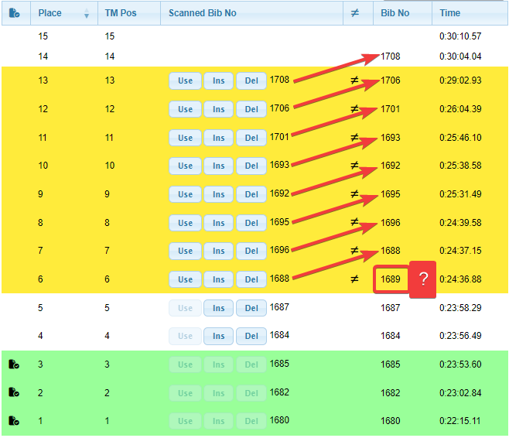Screen dimensions: 509x438
Task: Click the confirmed file icon for place 2
Action: point(14,393)
